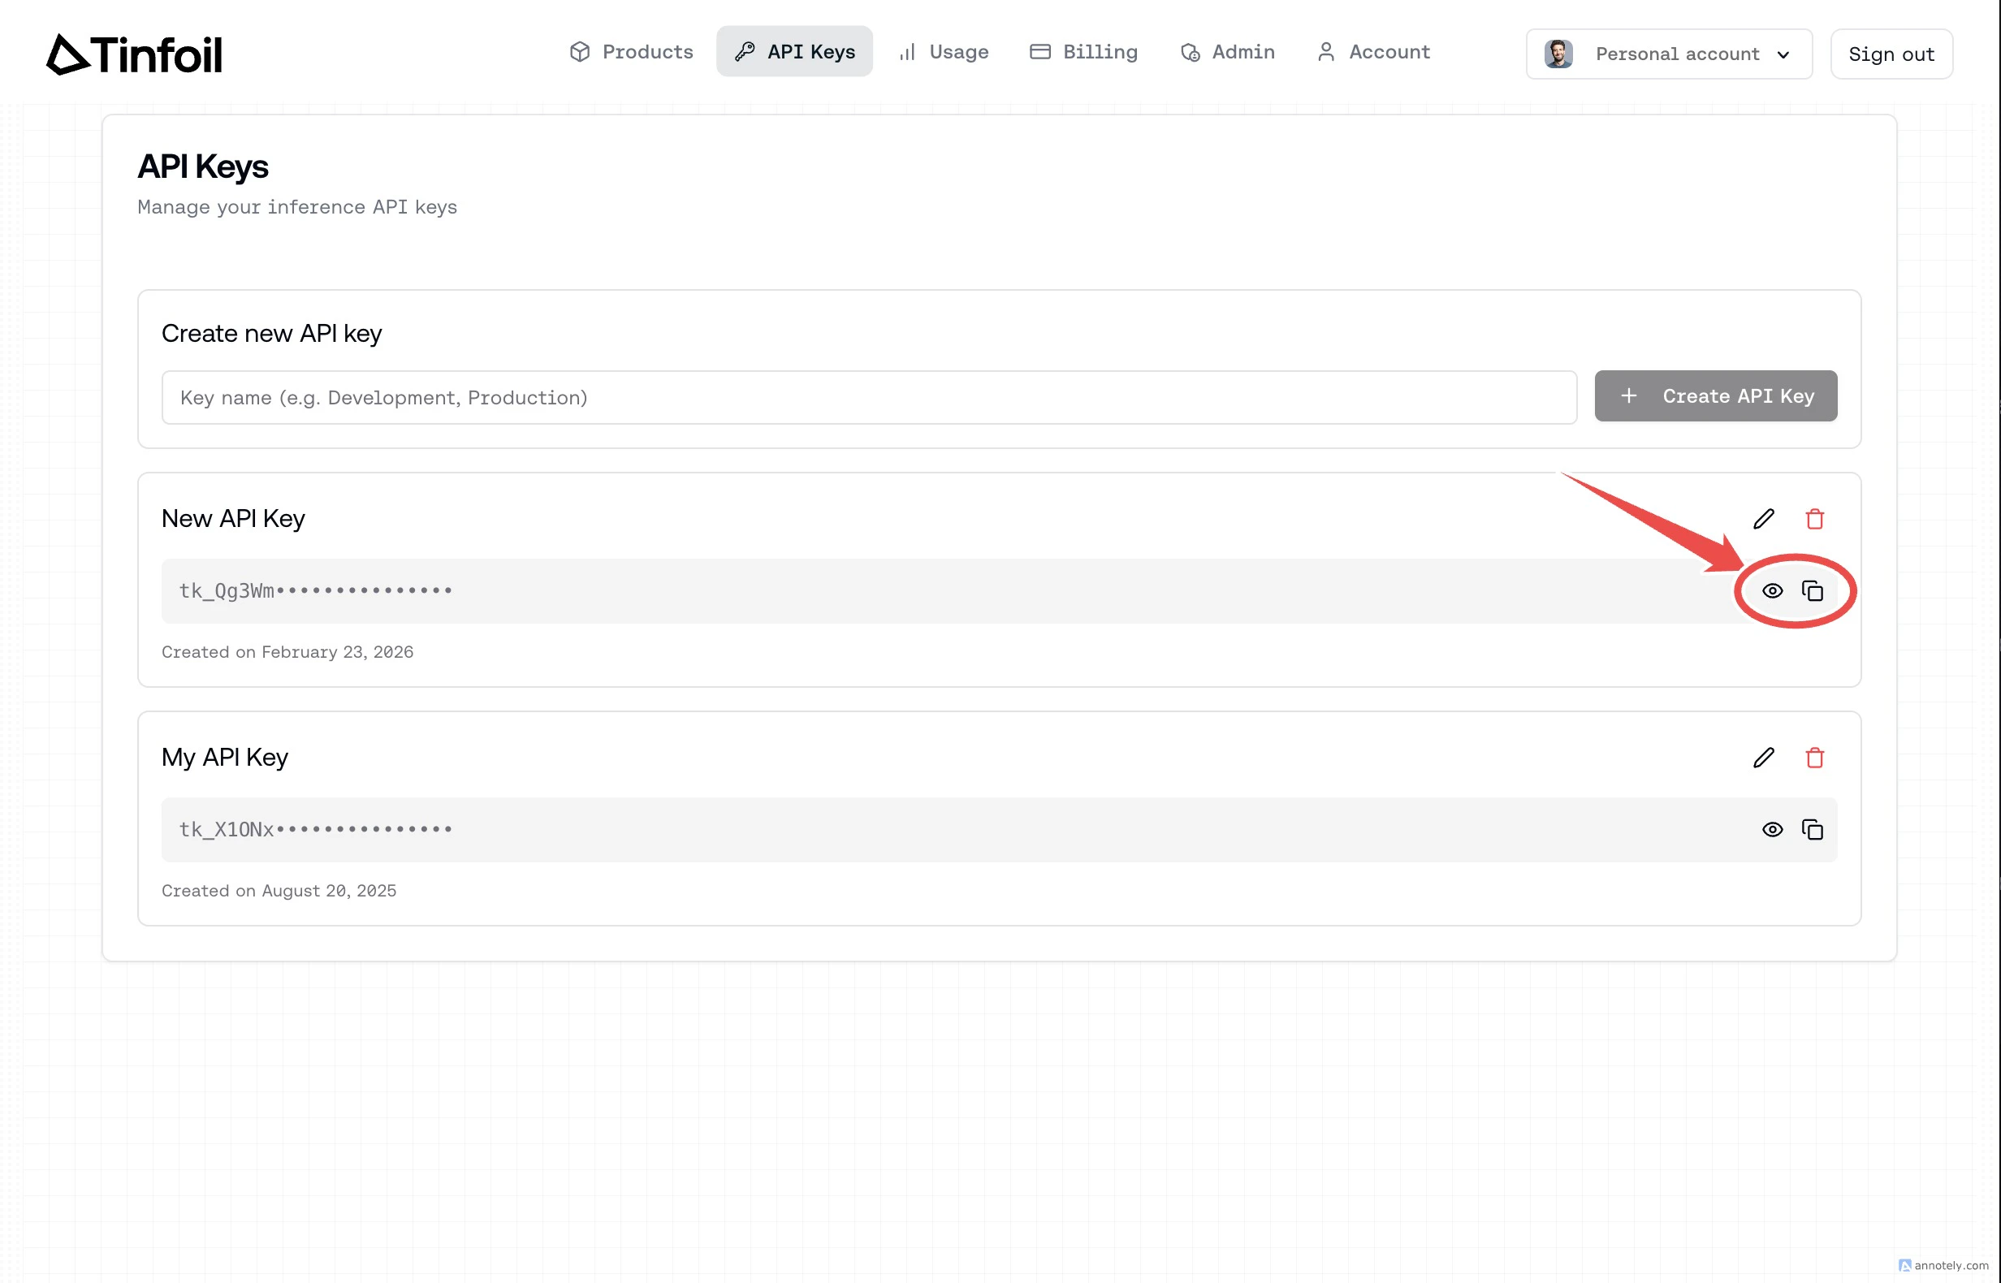Viewport: 2001px width, 1283px height.
Task: Delete the New API Key via trash icon
Action: pyautogui.click(x=1816, y=518)
